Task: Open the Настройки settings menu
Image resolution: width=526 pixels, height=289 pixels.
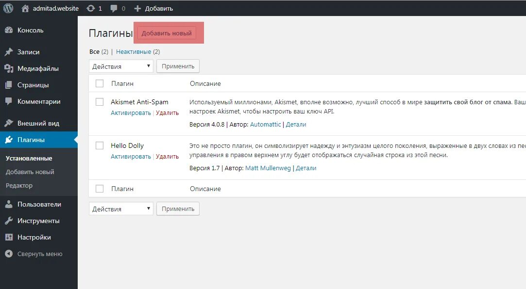Action: [34, 237]
